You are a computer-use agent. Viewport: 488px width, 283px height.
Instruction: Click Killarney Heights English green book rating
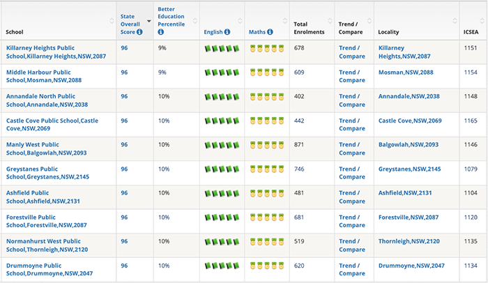pyautogui.click(x=222, y=49)
